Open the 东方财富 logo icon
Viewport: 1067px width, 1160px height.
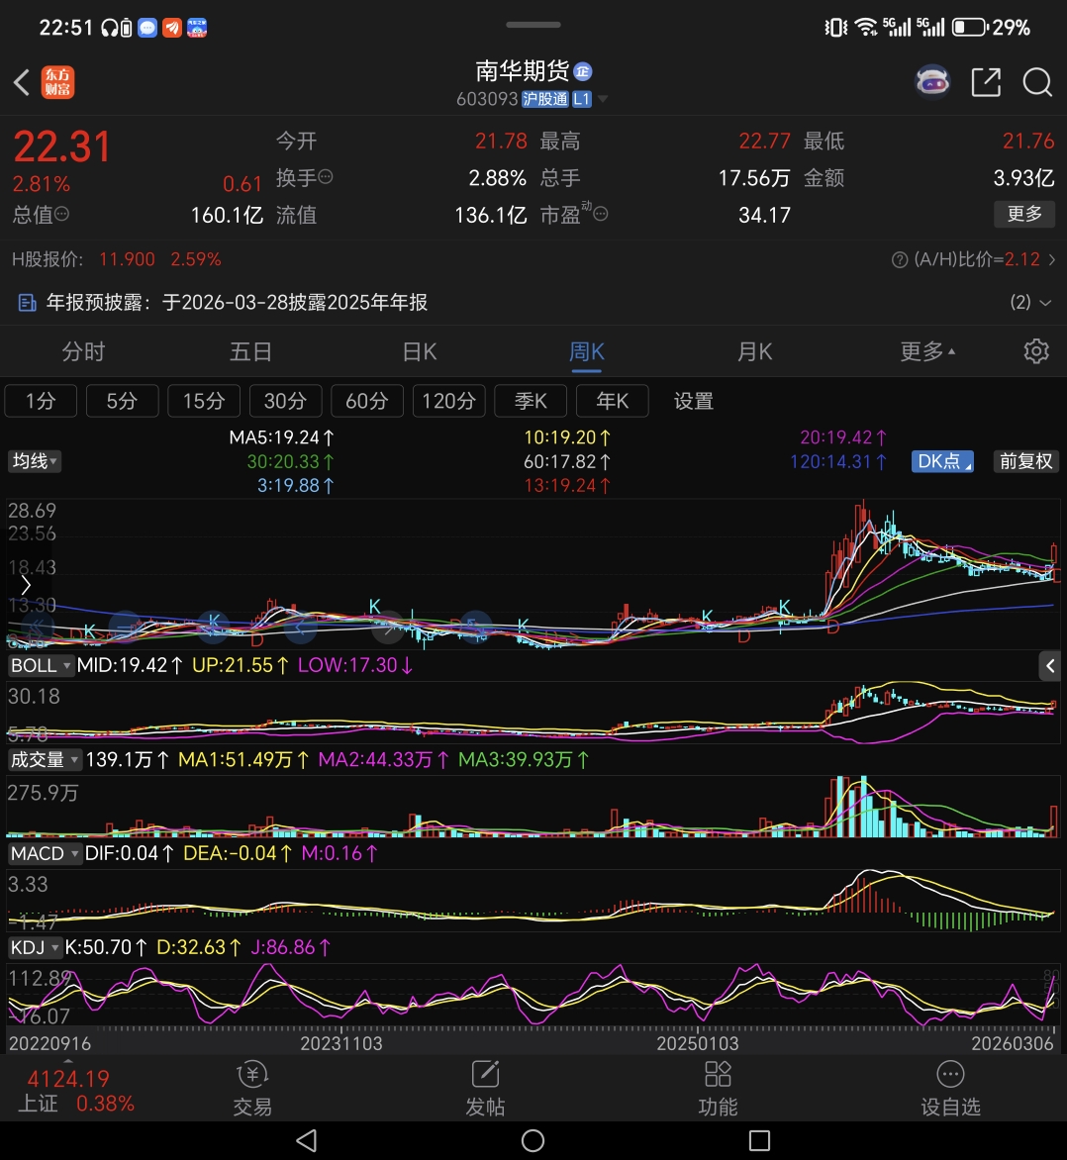click(x=57, y=82)
